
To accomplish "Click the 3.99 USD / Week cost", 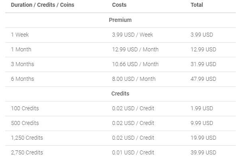I will pyautogui.click(x=133, y=35).
